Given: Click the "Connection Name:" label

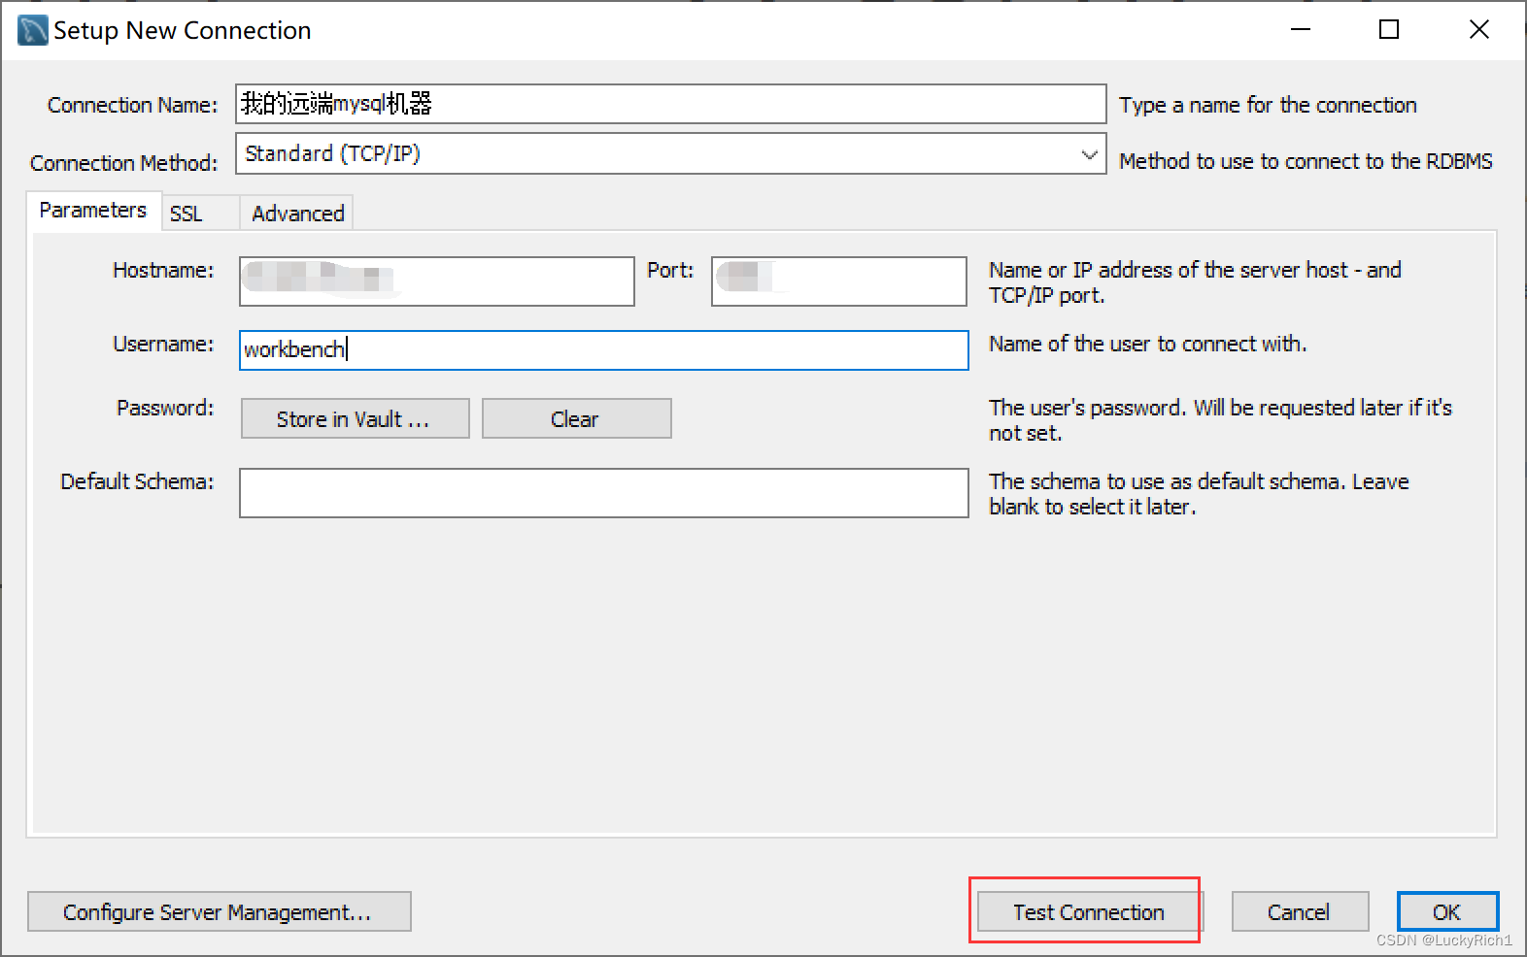Looking at the screenshot, I should click(132, 105).
